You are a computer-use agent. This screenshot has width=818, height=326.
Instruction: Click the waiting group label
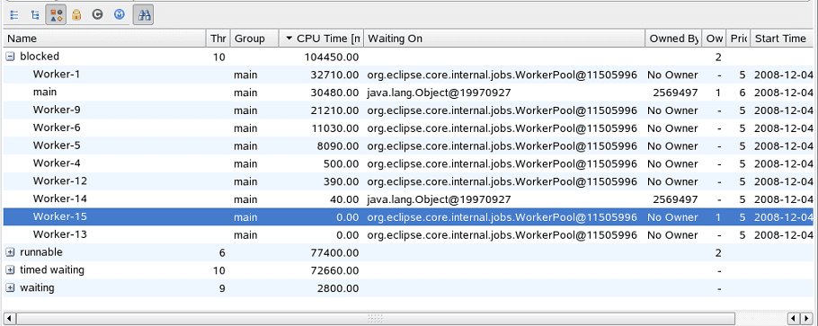[37, 288]
